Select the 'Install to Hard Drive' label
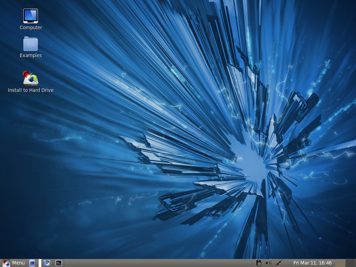 coord(31,90)
